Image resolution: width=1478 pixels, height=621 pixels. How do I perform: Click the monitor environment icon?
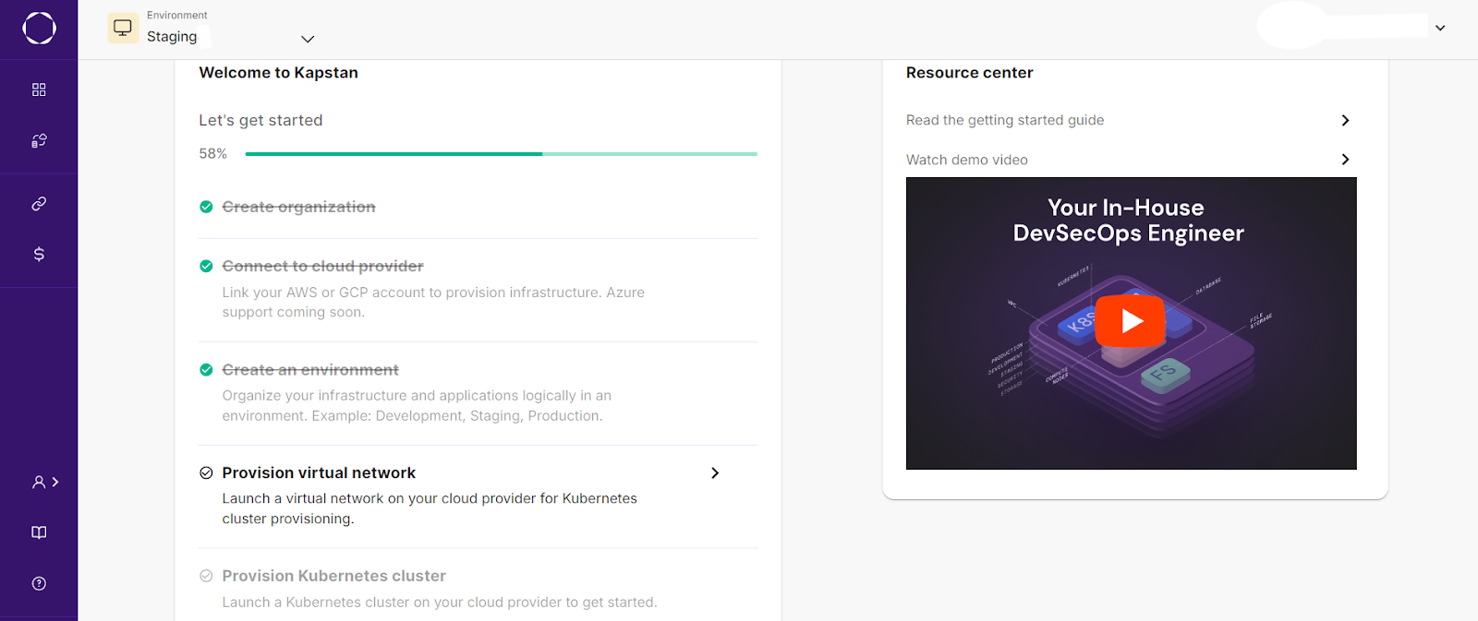123,28
